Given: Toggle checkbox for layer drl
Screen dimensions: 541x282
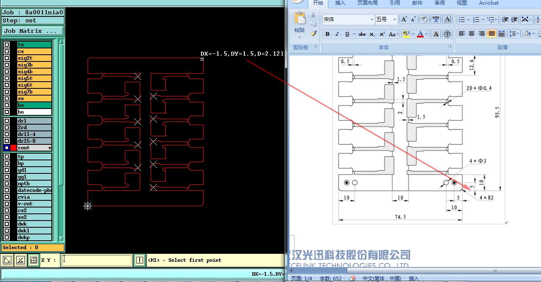Looking at the screenshot, I should (x=7, y=120).
